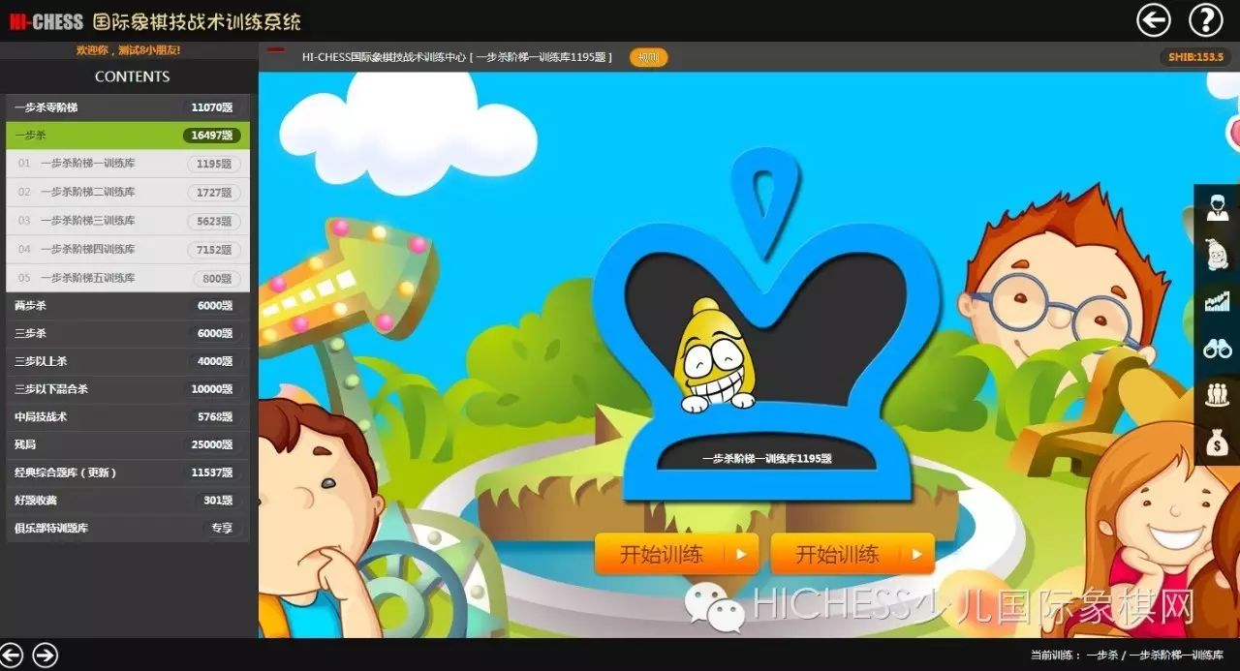Click the 800题 count badge

coord(216,278)
